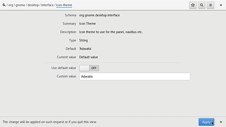Open the 'interface' folder in the path bar
Image resolution: width=226 pixels, height=127 pixels.
click(x=47, y=5)
